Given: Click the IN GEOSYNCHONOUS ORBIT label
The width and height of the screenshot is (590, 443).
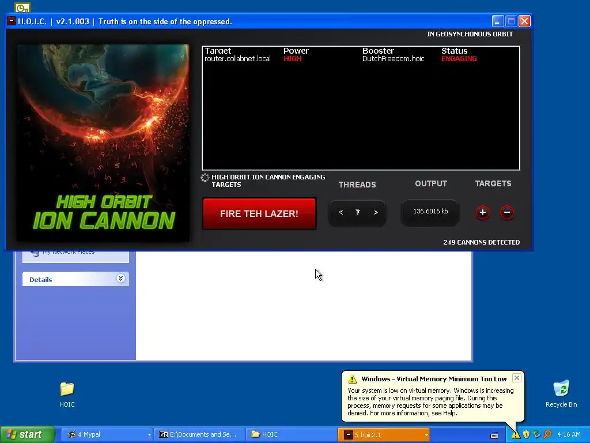Looking at the screenshot, I should 470,34.
